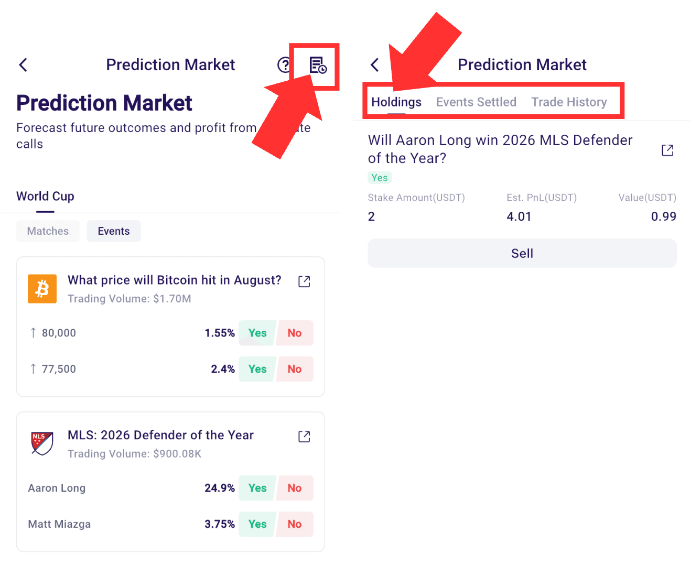Select No for Matt Miazga
Screen dimensions: 690x564
tap(295, 524)
